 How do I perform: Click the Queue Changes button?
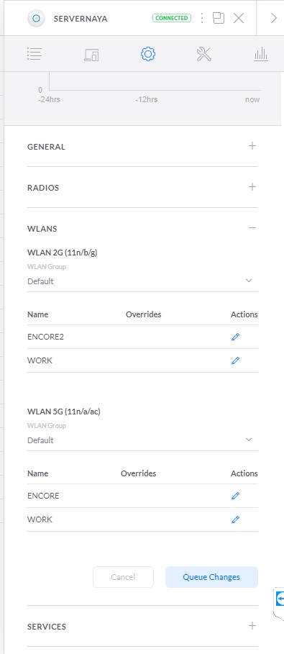point(211,577)
